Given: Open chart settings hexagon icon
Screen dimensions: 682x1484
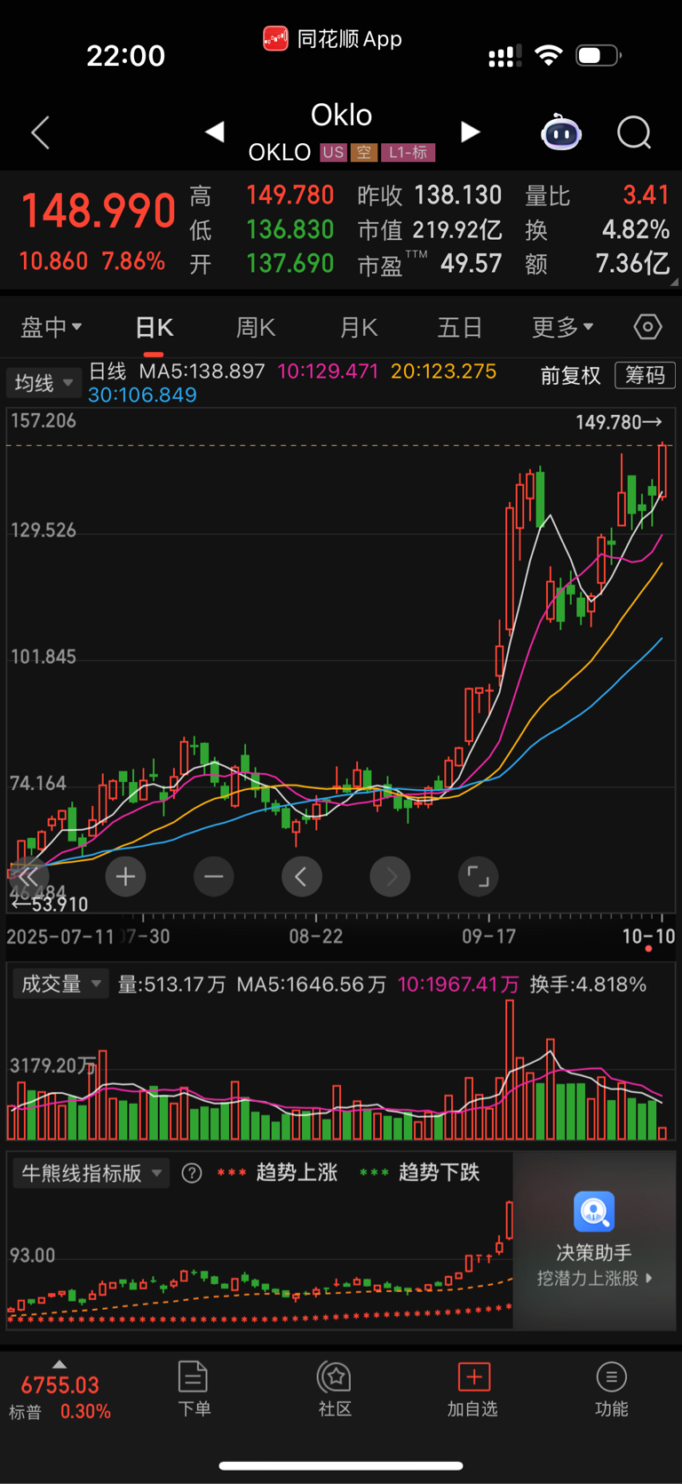Looking at the screenshot, I should pyautogui.click(x=647, y=327).
